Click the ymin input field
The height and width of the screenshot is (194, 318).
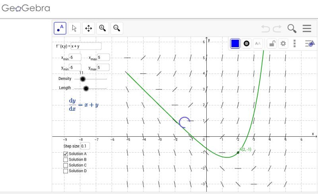pyautogui.click(x=75, y=67)
